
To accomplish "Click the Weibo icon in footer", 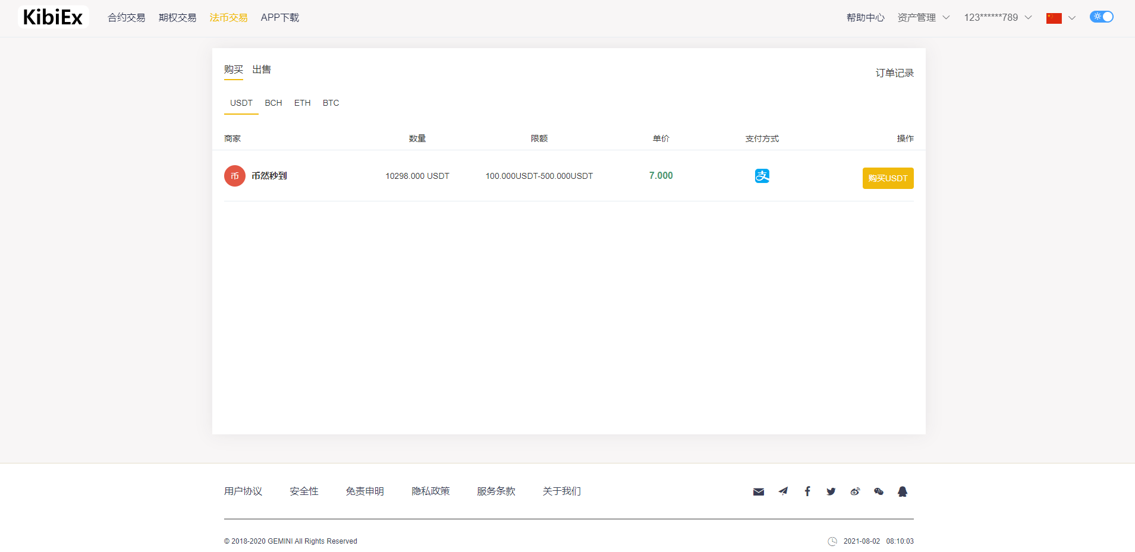I will coord(855,491).
